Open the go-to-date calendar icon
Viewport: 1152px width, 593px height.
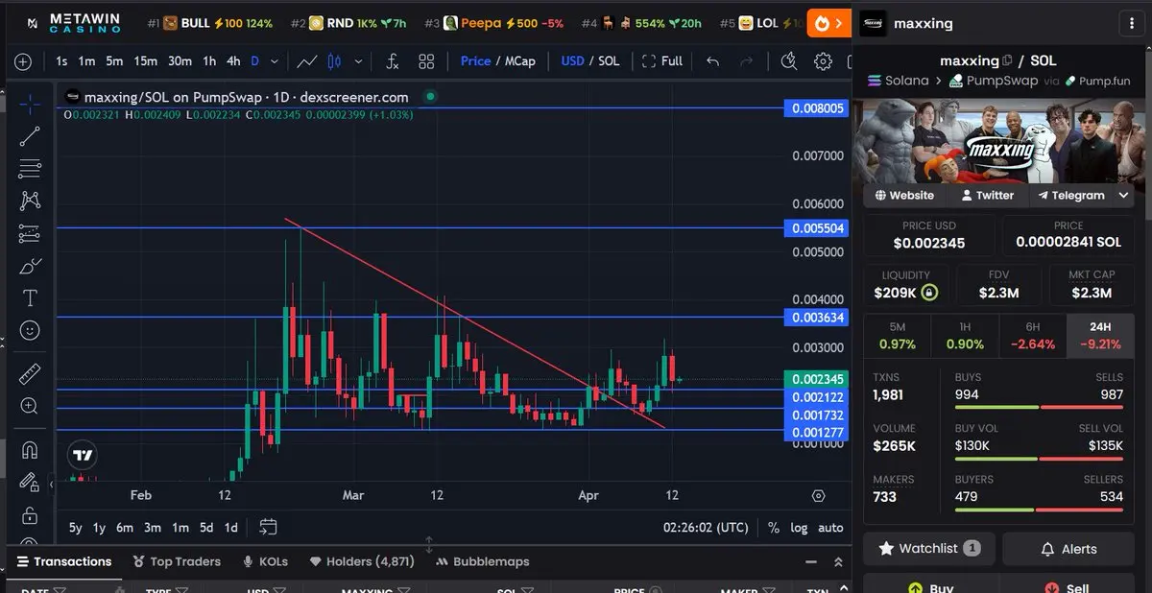(268, 527)
